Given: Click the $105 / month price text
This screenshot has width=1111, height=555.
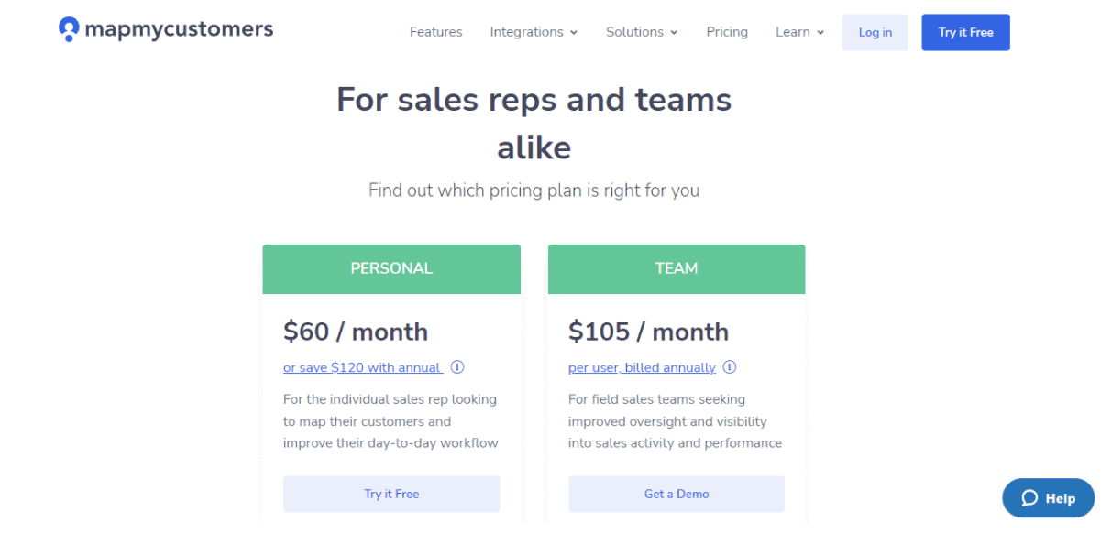Looking at the screenshot, I should click(x=649, y=332).
